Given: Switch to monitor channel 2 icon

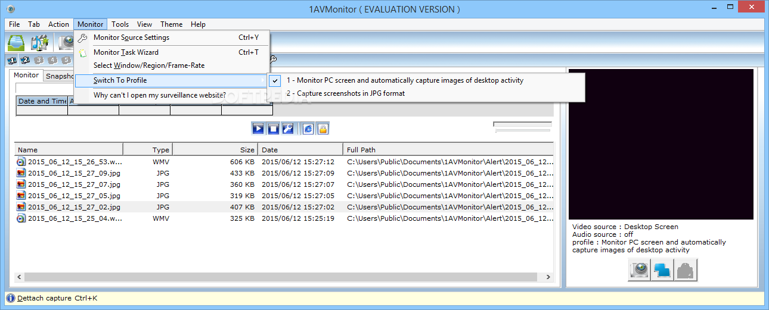Looking at the screenshot, I should click(25, 60).
